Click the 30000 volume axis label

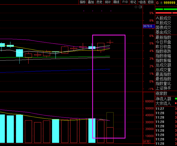click(149, 122)
